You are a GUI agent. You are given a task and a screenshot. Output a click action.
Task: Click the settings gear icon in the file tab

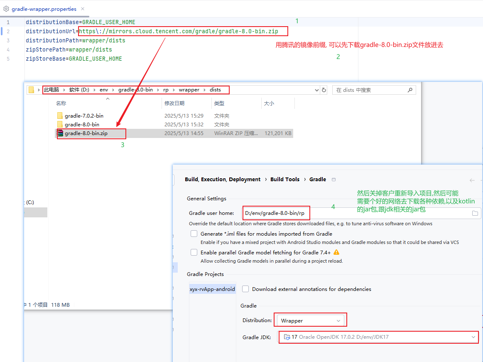[6, 9]
